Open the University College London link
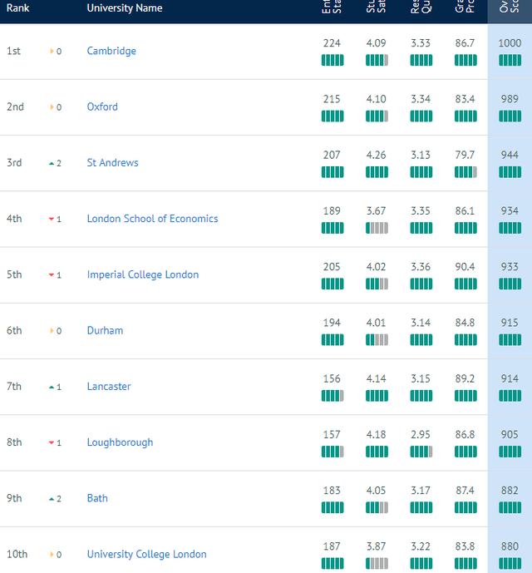This screenshot has width=532, height=573. pyautogui.click(x=146, y=554)
